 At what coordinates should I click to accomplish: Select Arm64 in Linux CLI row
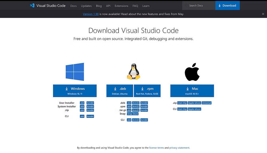tap(144, 120)
